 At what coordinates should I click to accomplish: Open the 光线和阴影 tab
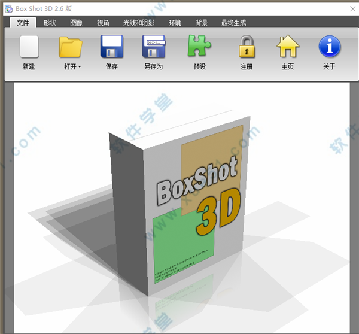pyautogui.click(x=139, y=23)
